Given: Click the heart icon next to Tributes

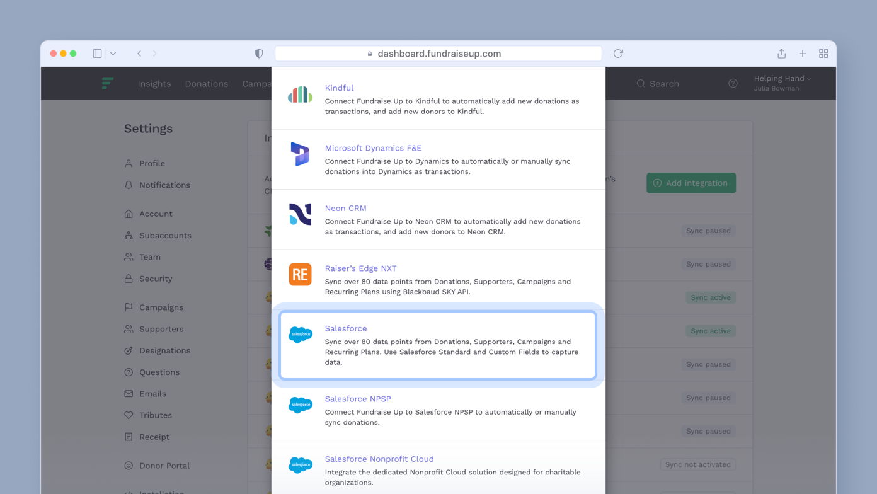Looking at the screenshot, I should [128, 415].
